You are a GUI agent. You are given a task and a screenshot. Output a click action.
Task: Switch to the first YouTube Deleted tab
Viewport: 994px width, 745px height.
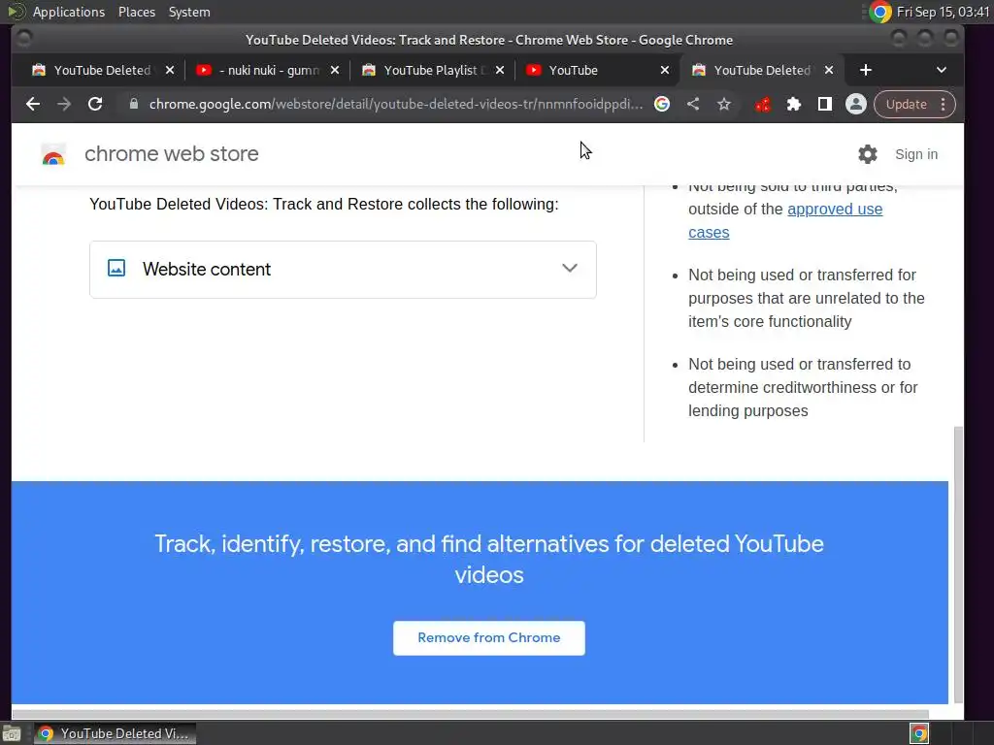click(103, 70)
